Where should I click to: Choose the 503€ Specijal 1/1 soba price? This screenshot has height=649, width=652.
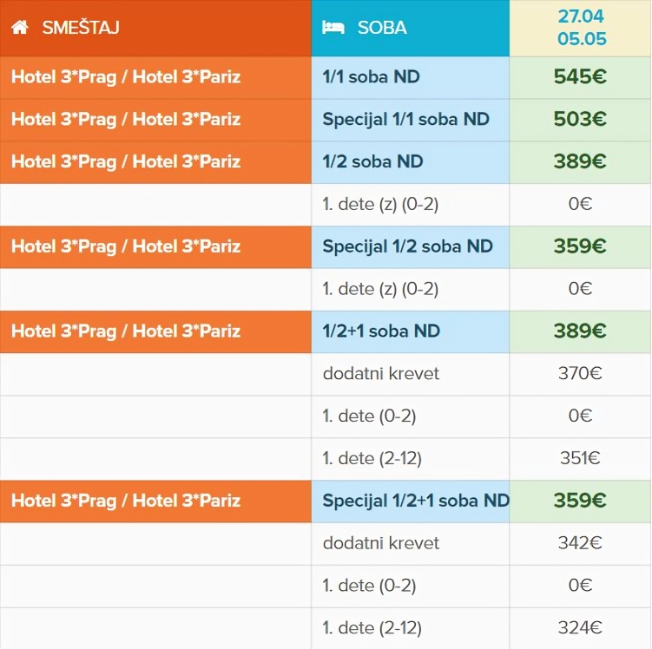(x=580, y=119)
